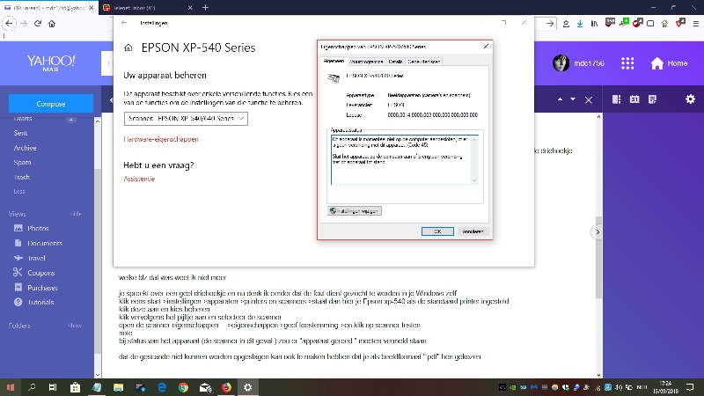Open the notification center icon
The height and width of the screenshot is (396, 704).
[x=690, y=387]
